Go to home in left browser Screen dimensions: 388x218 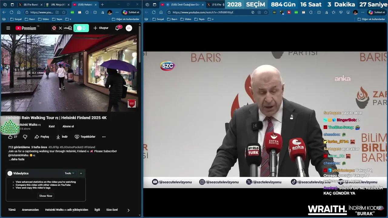19,12
